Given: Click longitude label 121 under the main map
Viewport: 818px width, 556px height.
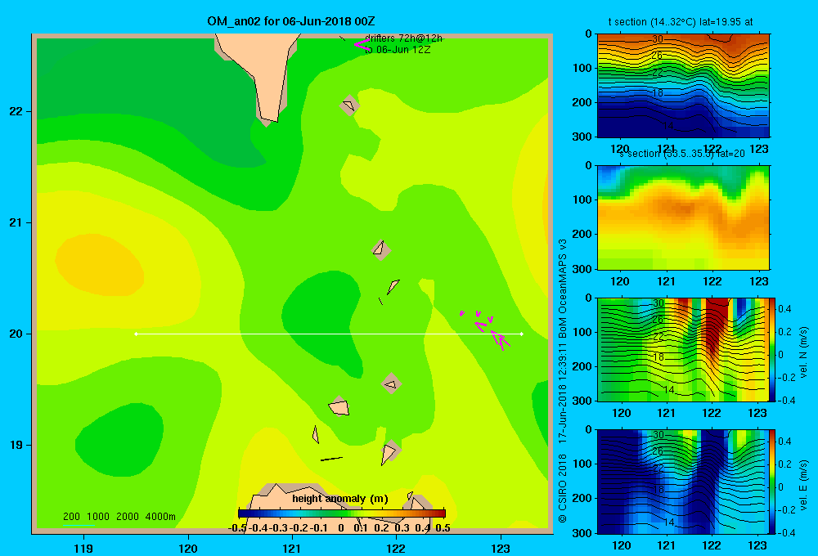Looking at the screenshot, I should click(x=292, y=548).
